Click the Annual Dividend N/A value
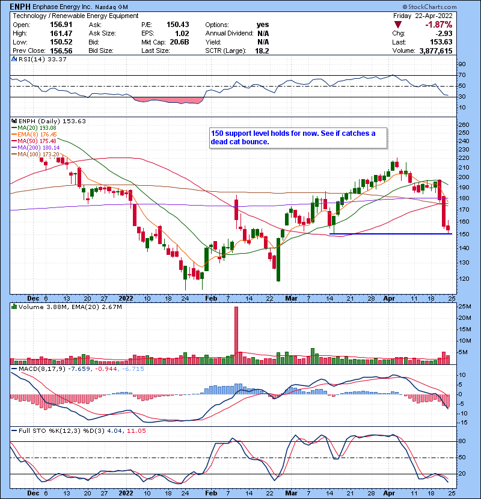 tap(263, 34)
